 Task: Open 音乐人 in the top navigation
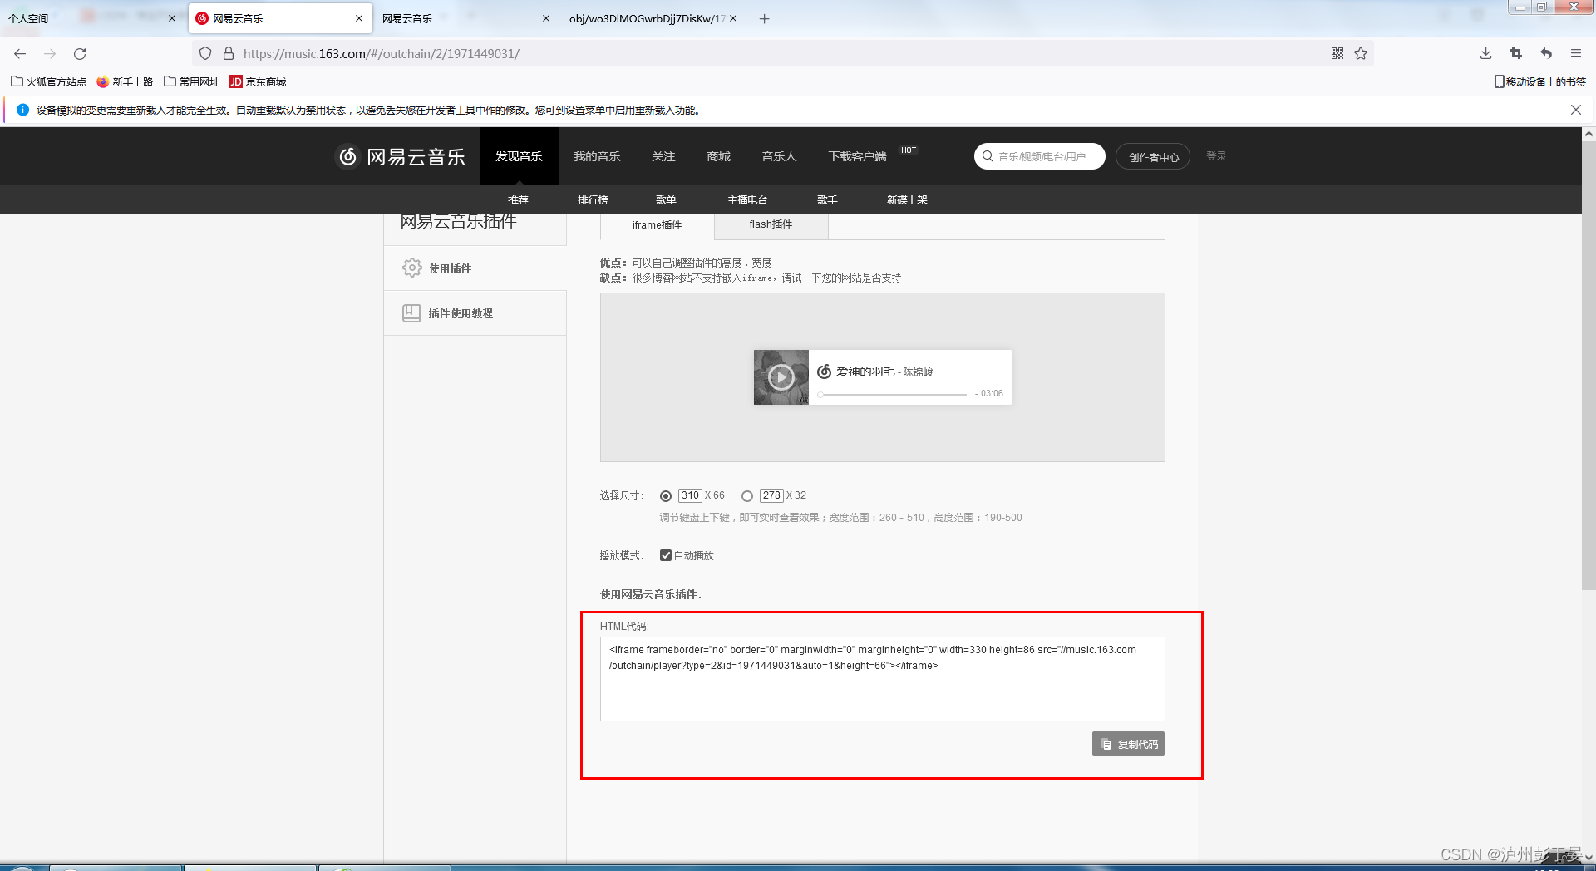779,156
